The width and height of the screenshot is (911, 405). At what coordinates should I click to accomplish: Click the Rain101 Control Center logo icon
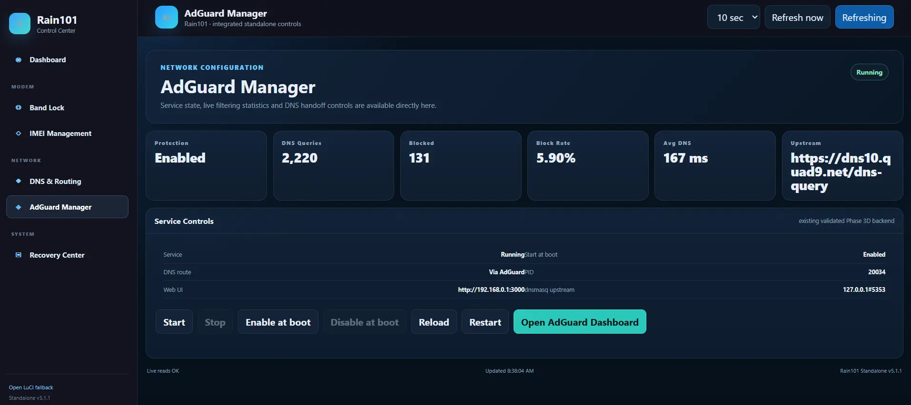[20, 23]
